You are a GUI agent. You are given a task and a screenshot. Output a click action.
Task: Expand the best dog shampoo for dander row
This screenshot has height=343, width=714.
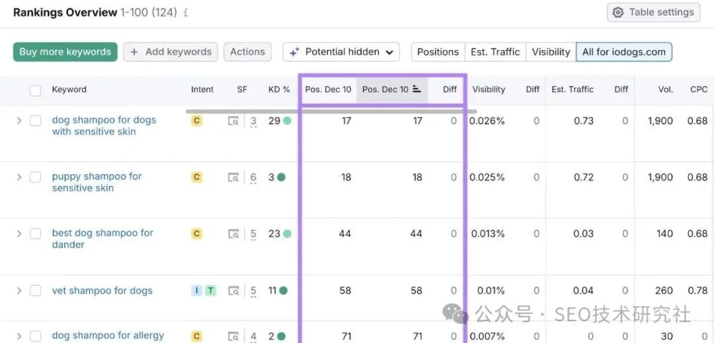click(19, 234)
